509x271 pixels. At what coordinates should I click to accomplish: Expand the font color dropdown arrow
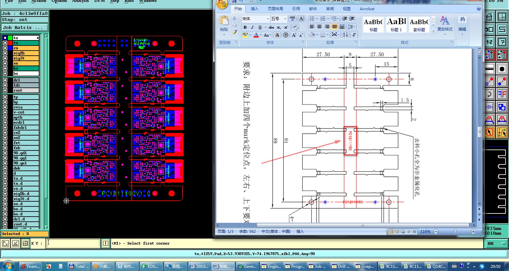(x=261, y=35)
